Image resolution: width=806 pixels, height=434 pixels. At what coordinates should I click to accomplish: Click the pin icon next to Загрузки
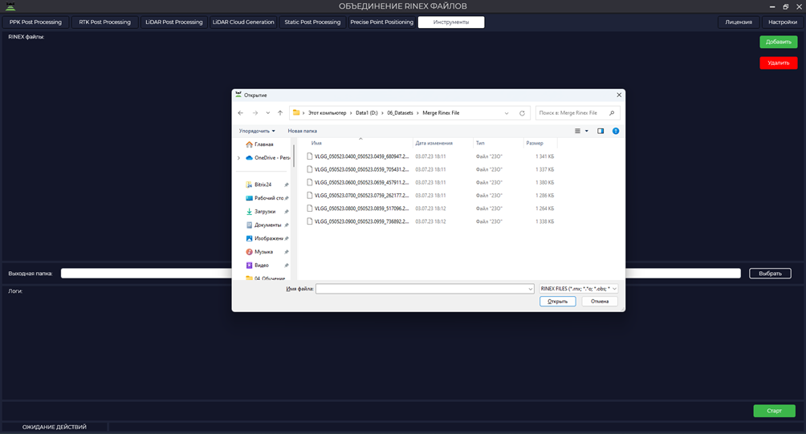(287, 212)
